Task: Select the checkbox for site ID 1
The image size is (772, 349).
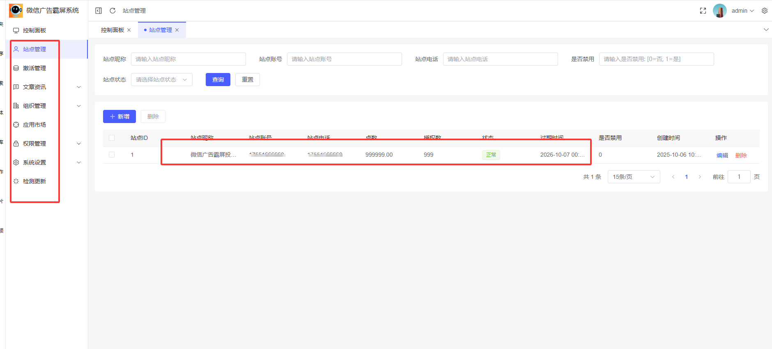Action: [112, 155]
